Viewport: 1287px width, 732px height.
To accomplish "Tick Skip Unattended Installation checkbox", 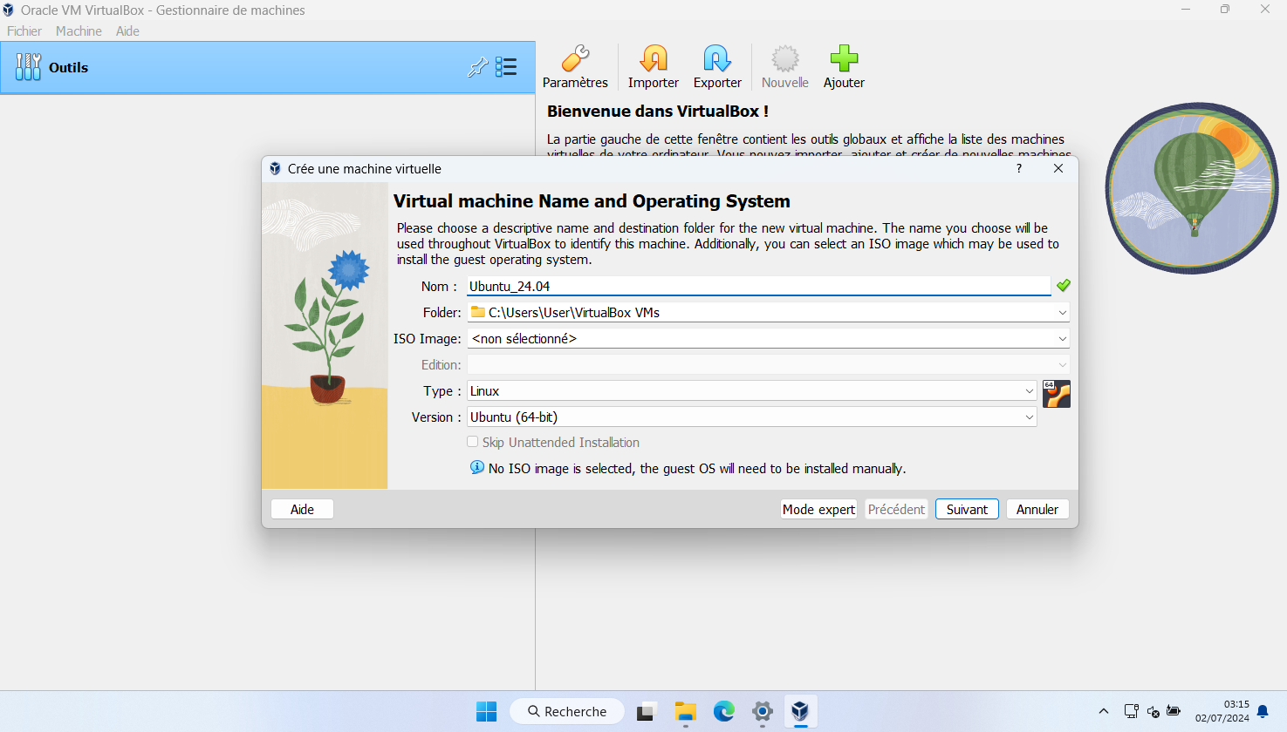I will [472, 442].
